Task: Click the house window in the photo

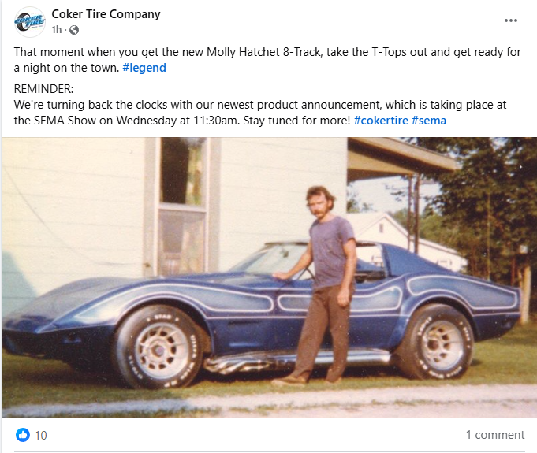Action: point(184,203)
